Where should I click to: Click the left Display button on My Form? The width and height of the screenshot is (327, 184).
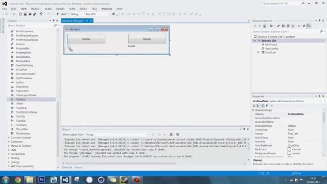click(x=86, y=39)
